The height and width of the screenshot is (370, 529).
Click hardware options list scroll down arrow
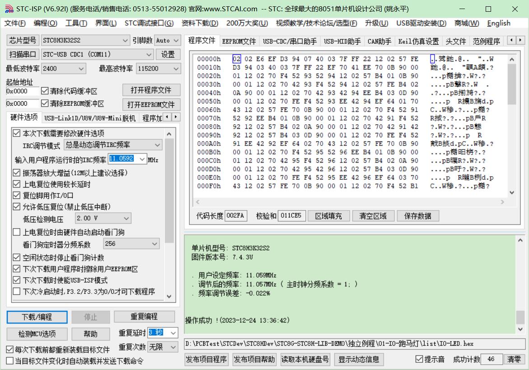coord(169,296)
